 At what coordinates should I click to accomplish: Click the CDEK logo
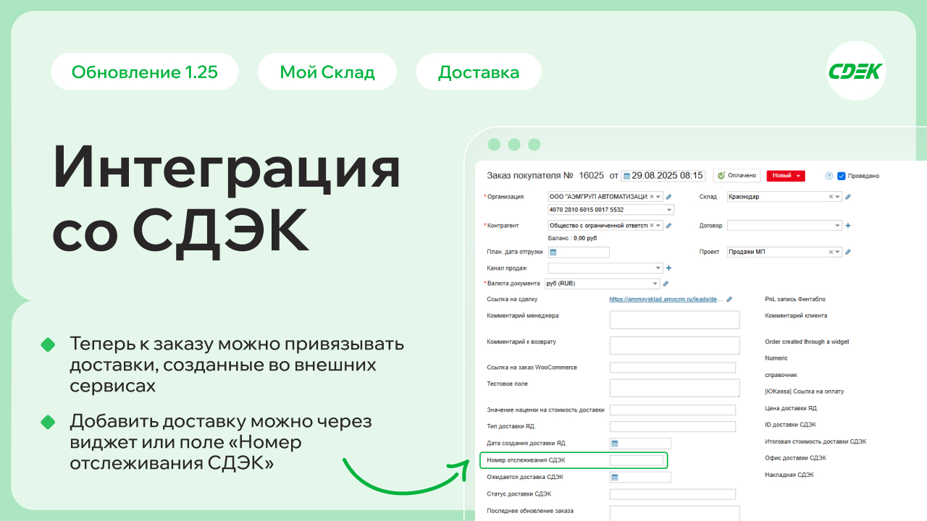point(856,71)
